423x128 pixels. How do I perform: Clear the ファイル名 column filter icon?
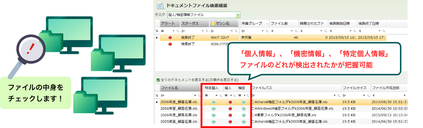200,96
